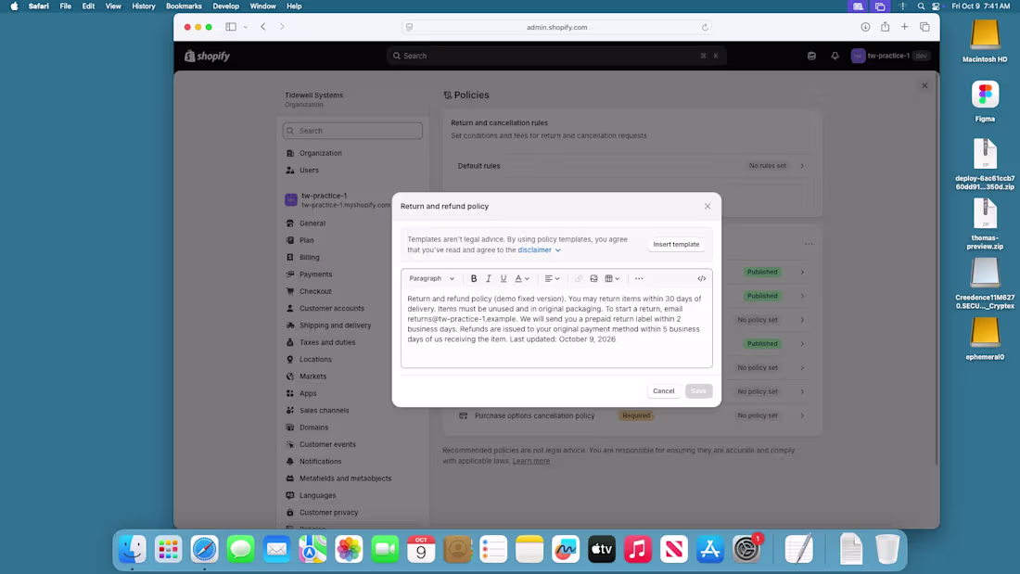Open Domains settings

coord(313,427)
